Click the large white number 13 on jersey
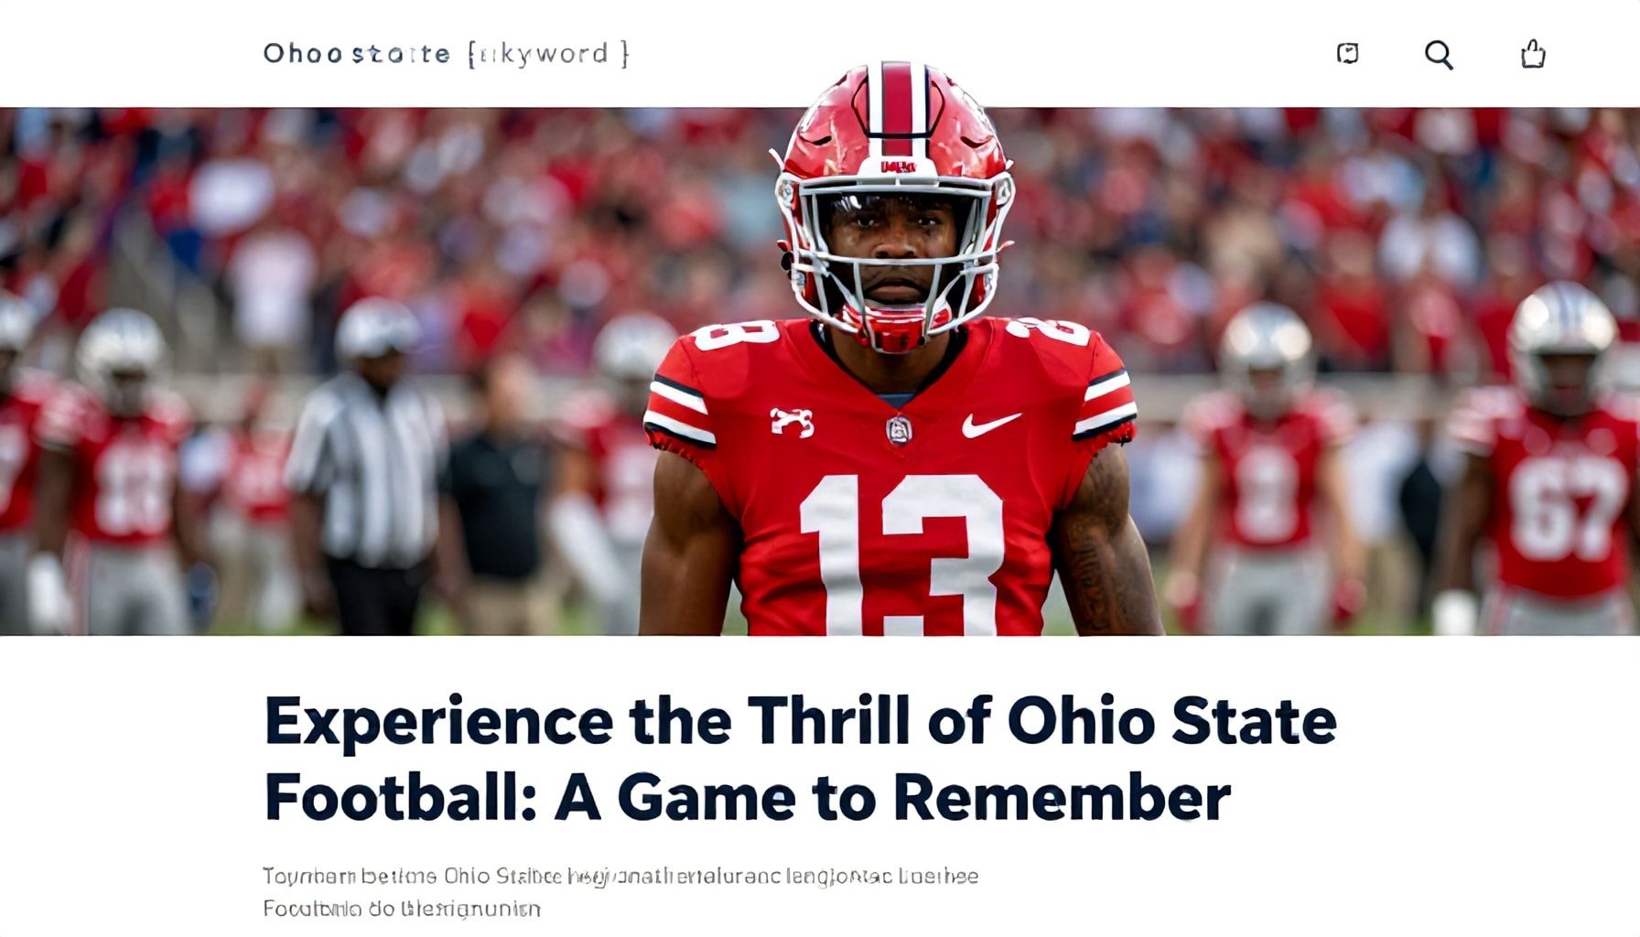1640x937 pixels. 901,554
